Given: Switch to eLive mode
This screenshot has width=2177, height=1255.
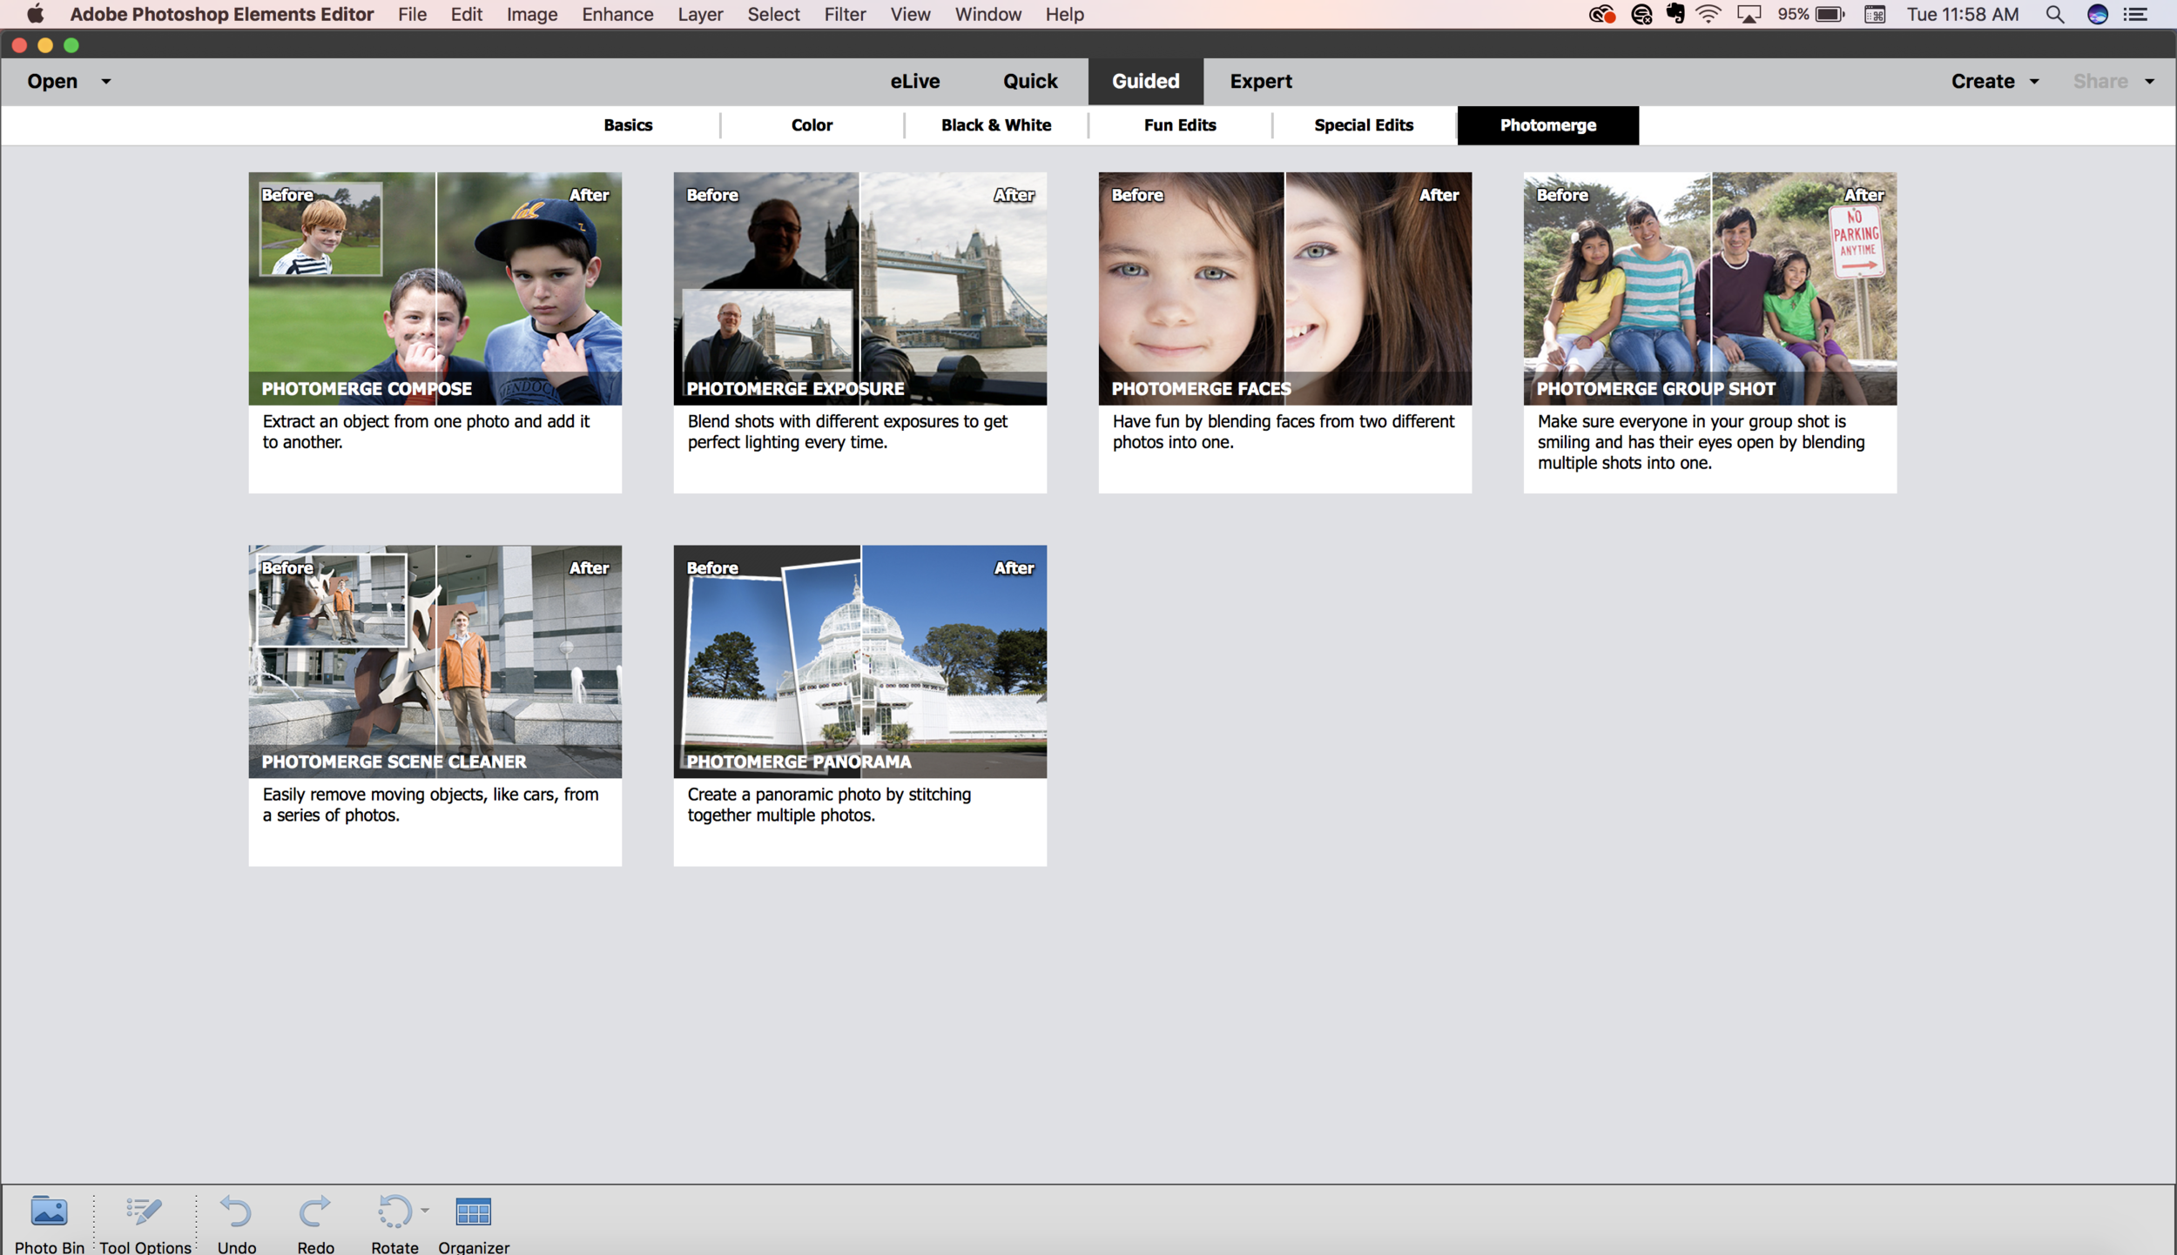Looking at the screenshot, I should pyautogui.click(x=914, y=81).
